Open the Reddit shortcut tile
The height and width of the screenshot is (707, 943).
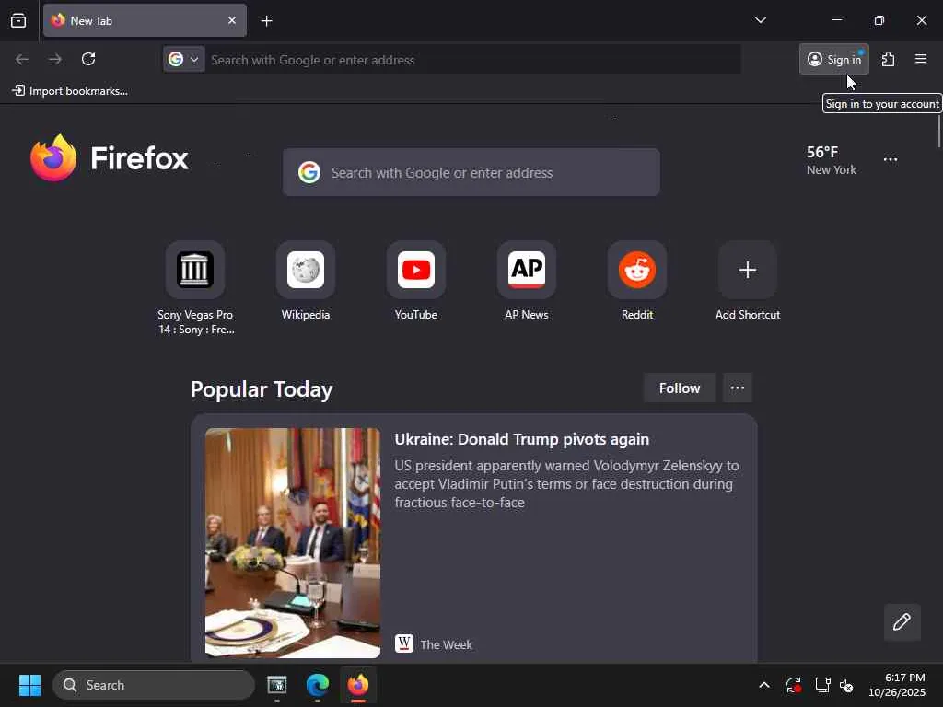click(x=637, y=282)
